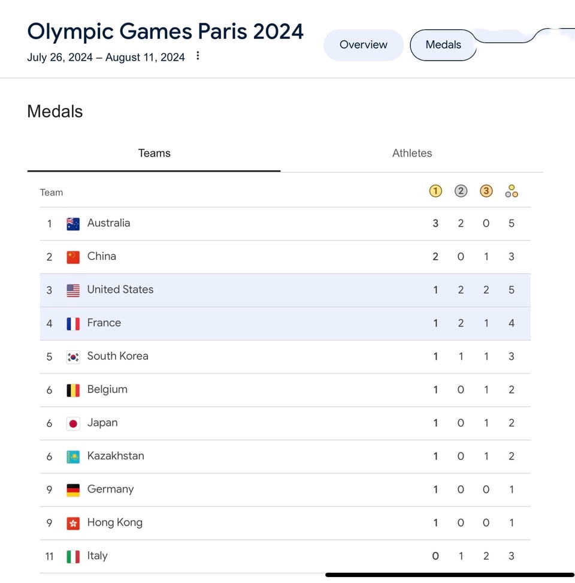Image resolution: width=575 pixels, height=583 pixels.
Task: Click the Kazakhstan flag icon
Action: [x=73, y=456]
